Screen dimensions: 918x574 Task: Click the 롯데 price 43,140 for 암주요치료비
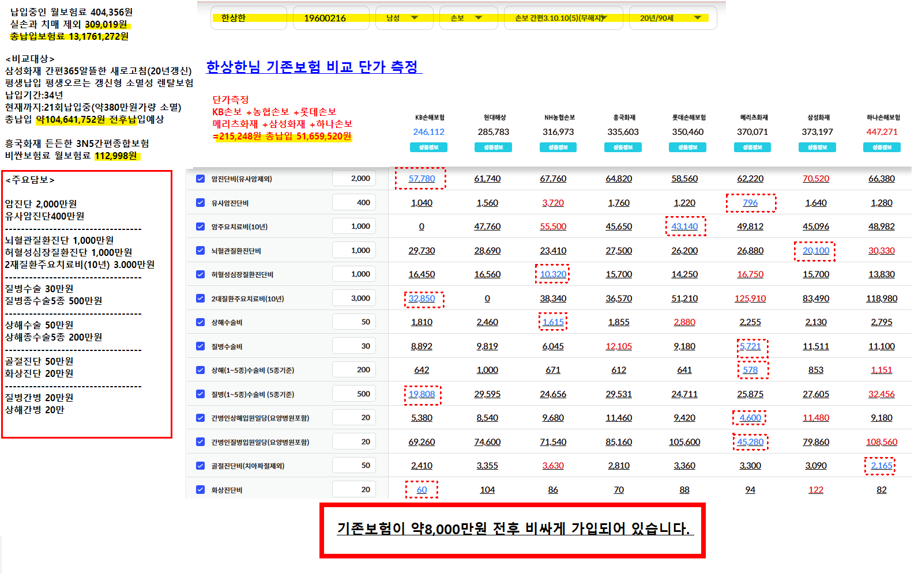(684, 226)
